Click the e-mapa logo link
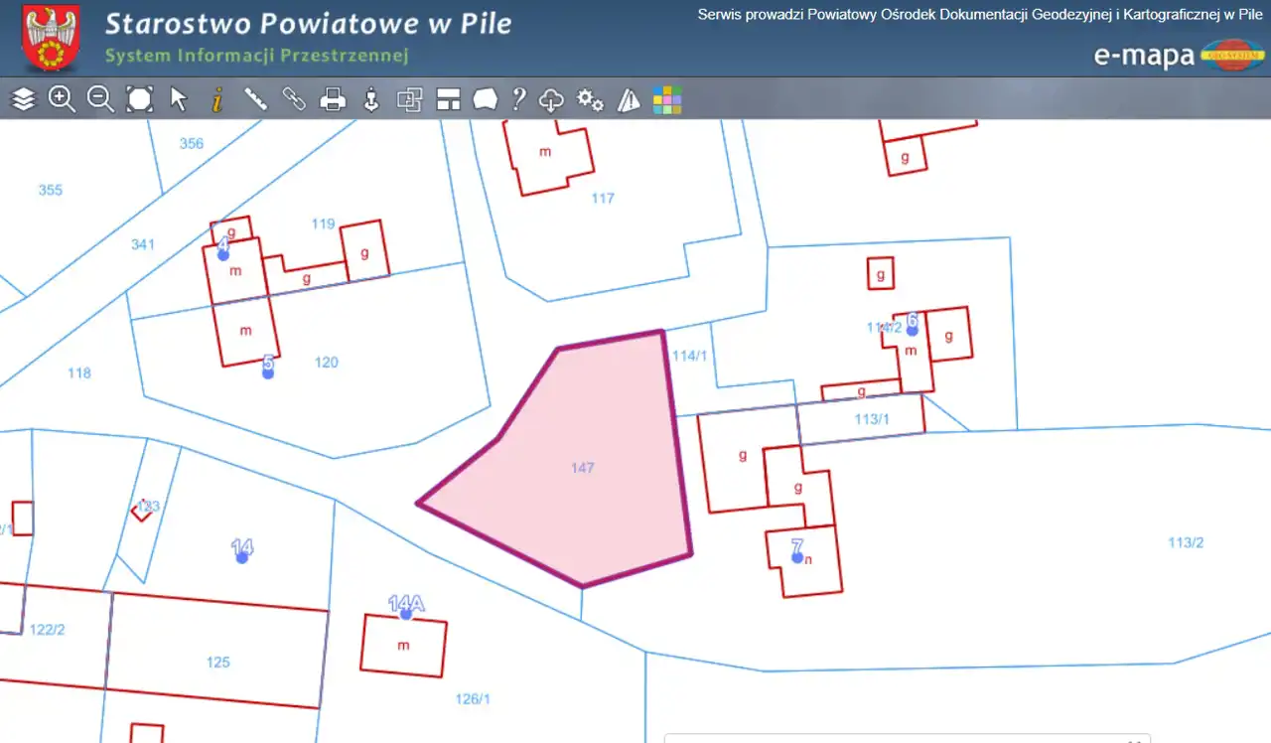 point(1179,55)
